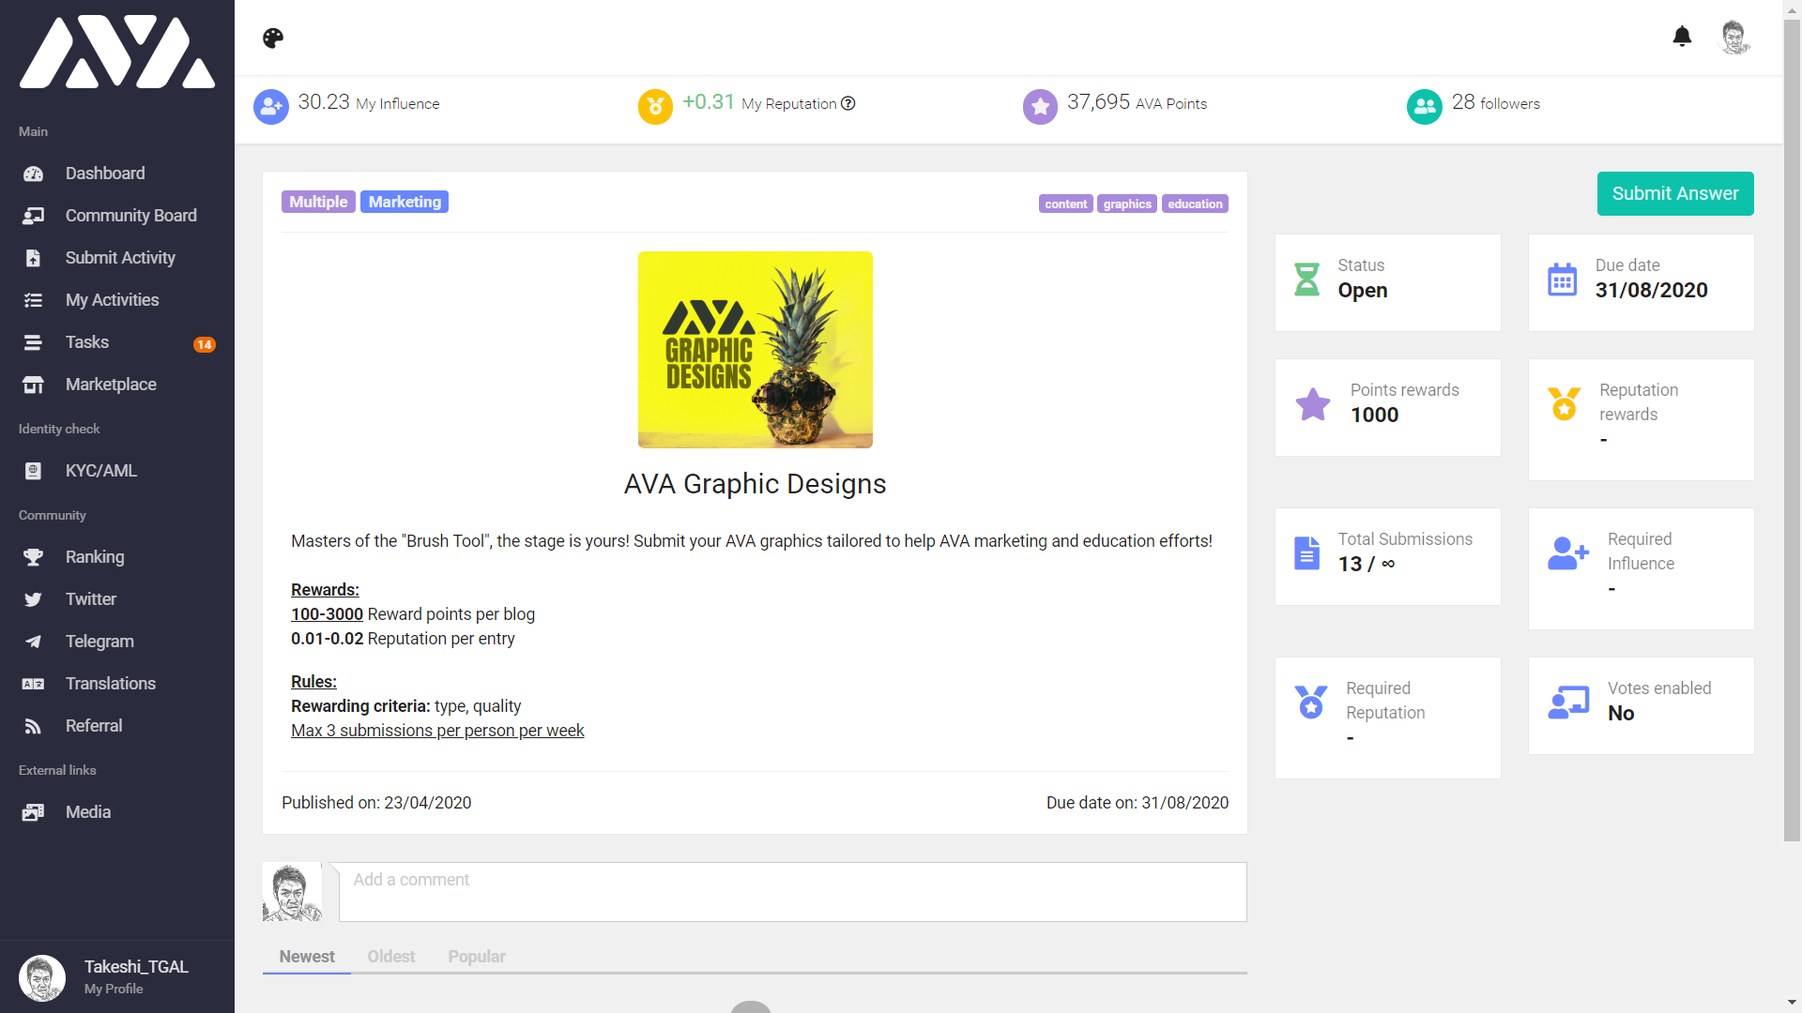Click the My Reputation medal icon
This screenshot has width=1802, height=1013.
pyautogui.click(x=655, y=106)
